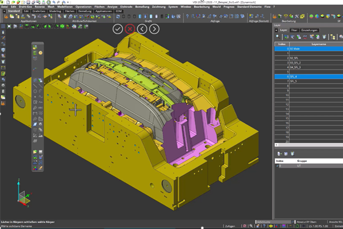Open the Elektrode menu
This screenshot has width=343, height=229.
(x=126, y=7)
